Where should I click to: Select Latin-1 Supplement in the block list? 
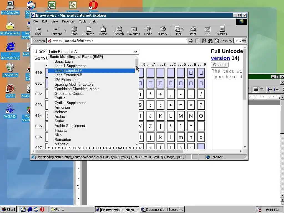tap(92, 66)
